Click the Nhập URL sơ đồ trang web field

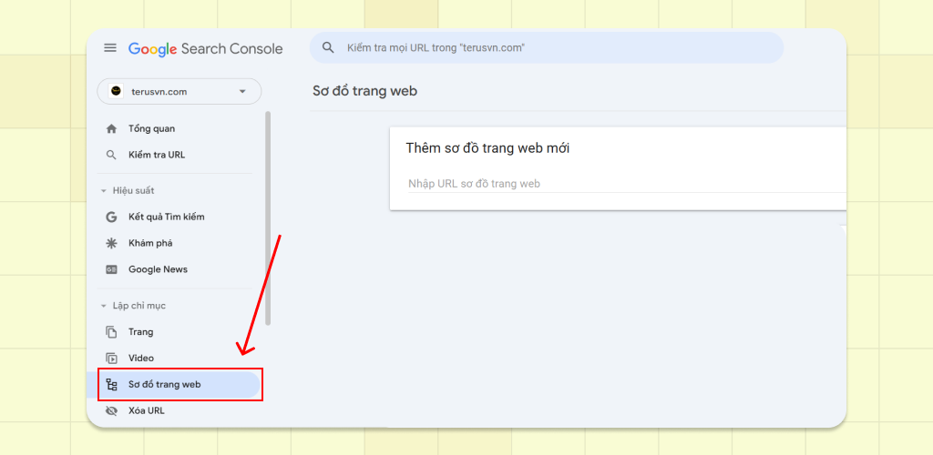click(x=627, y=184)
